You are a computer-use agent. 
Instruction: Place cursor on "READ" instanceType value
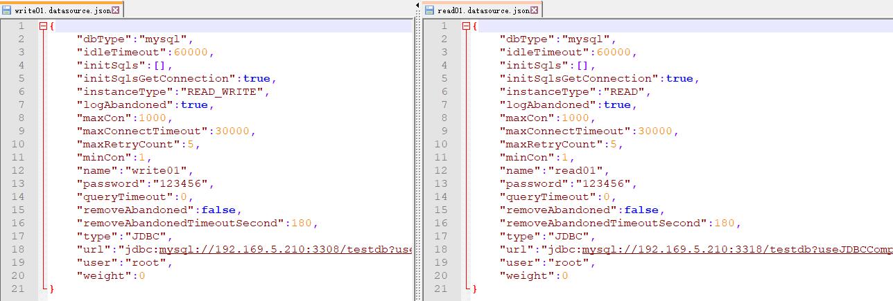[627, 91]
